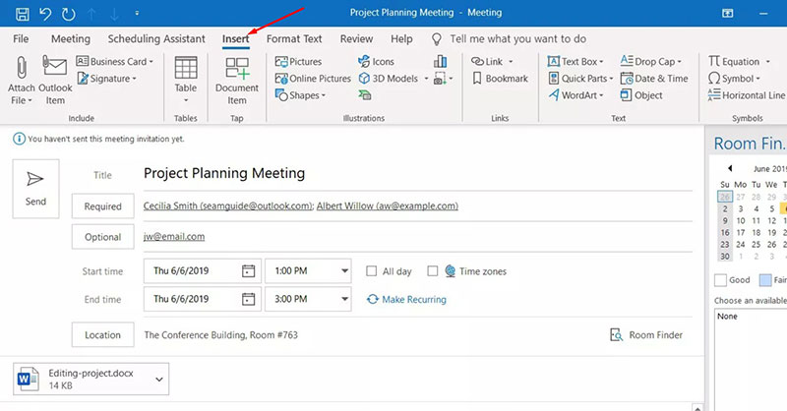Add a Drop Cap
Screen dimensions: 787x411
point(650,61)
